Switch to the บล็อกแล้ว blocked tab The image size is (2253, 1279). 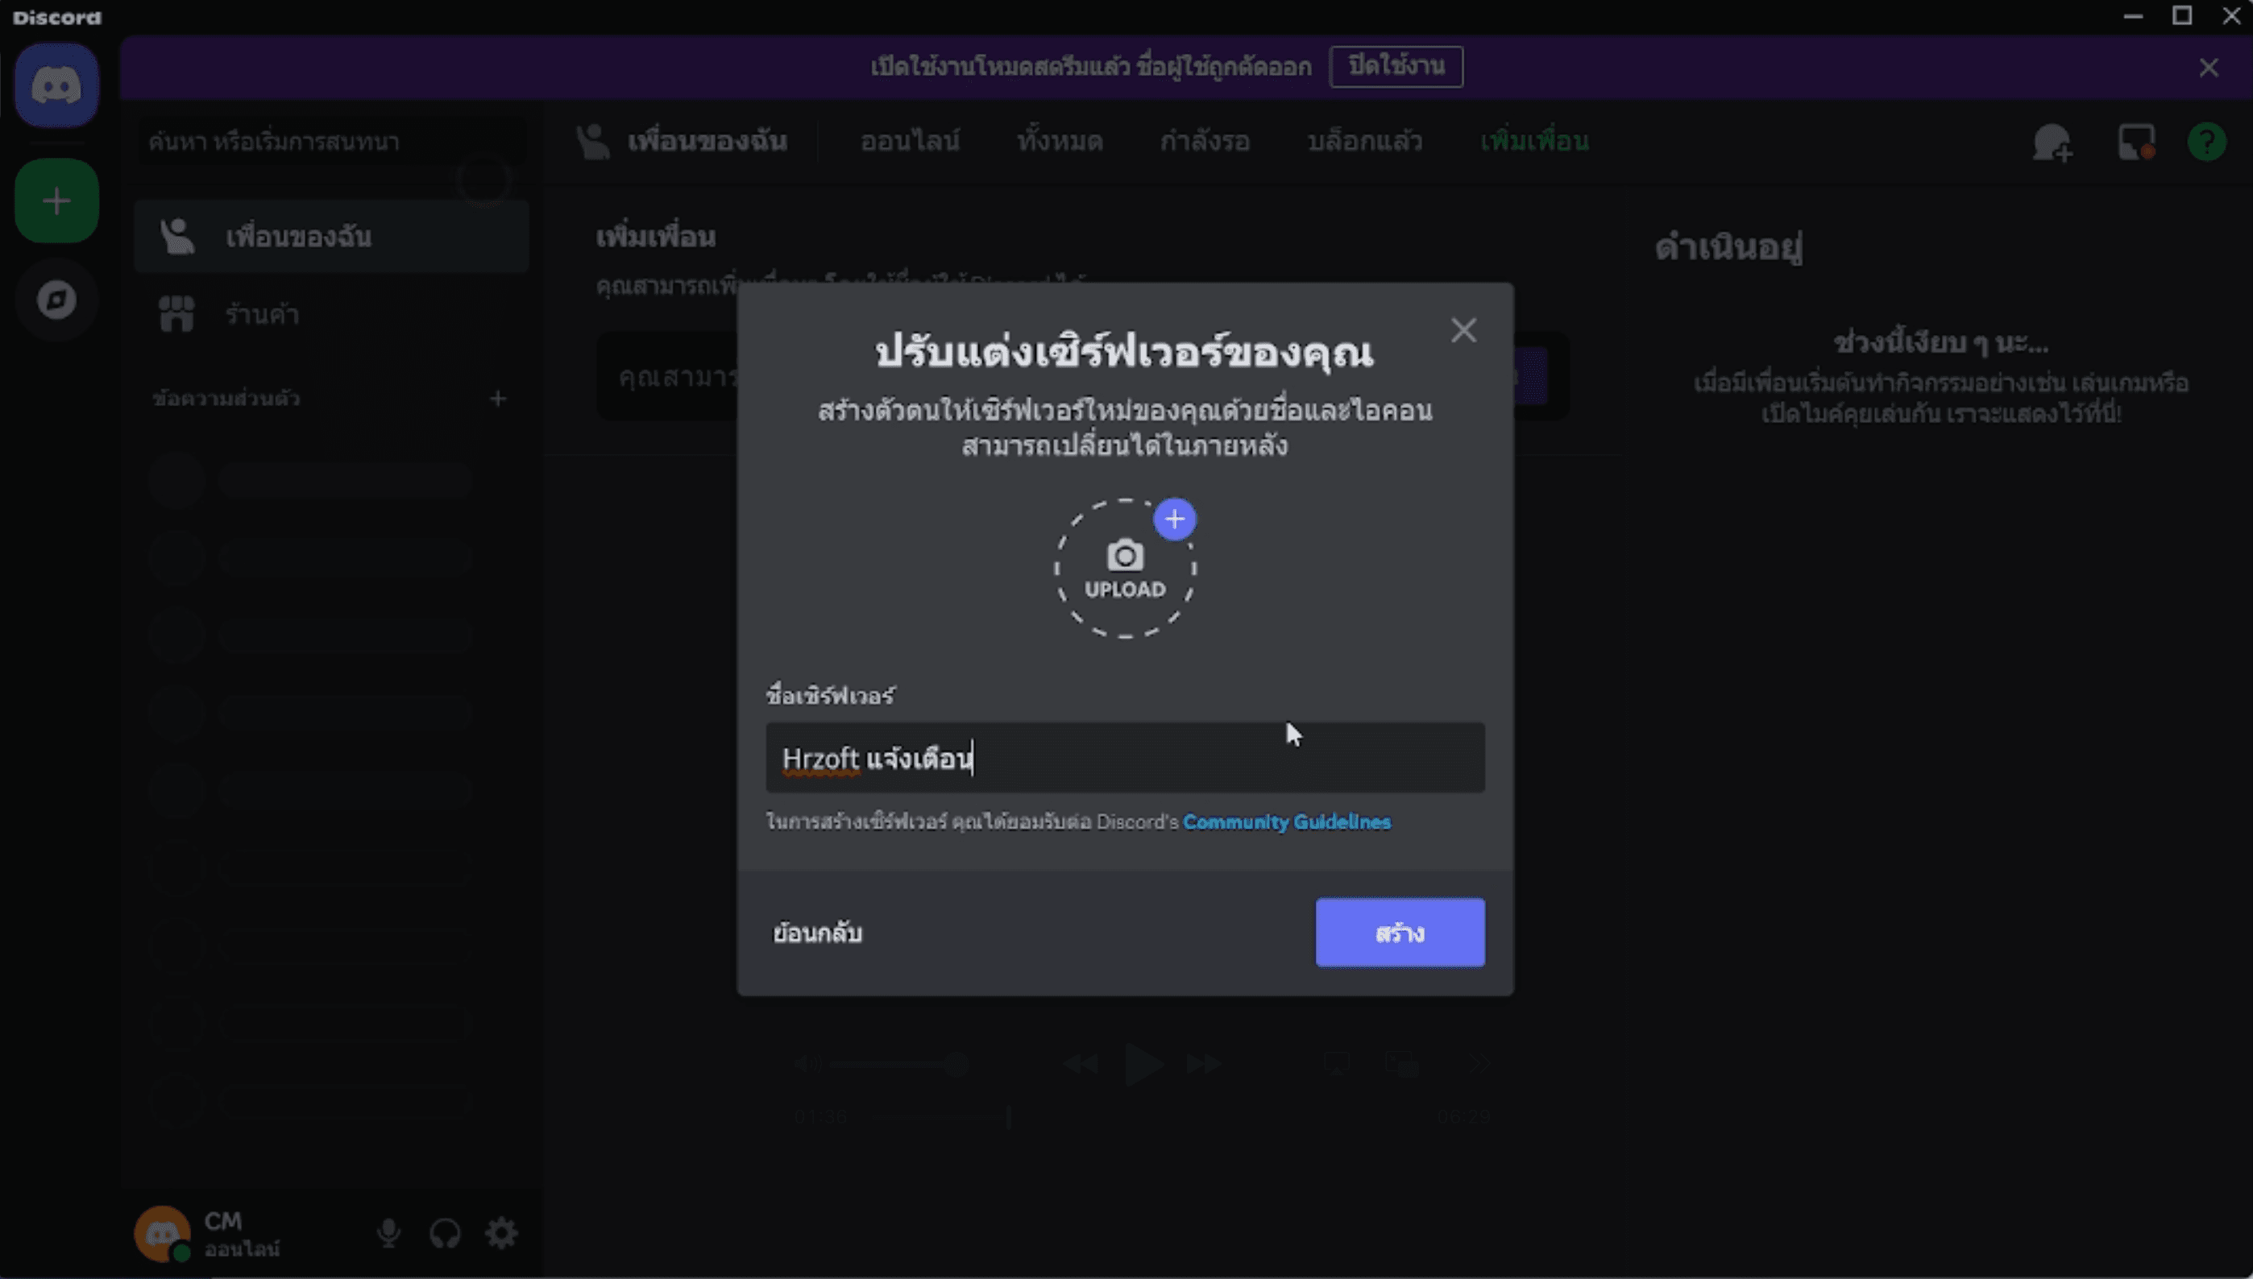tap(1365, 142)
